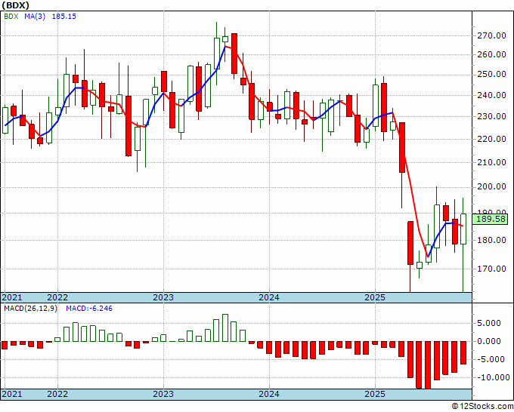This screenshot has width=514, height=412.
Task: Click 2025 on the price chart timeline
Action: [x=375, y=297]
